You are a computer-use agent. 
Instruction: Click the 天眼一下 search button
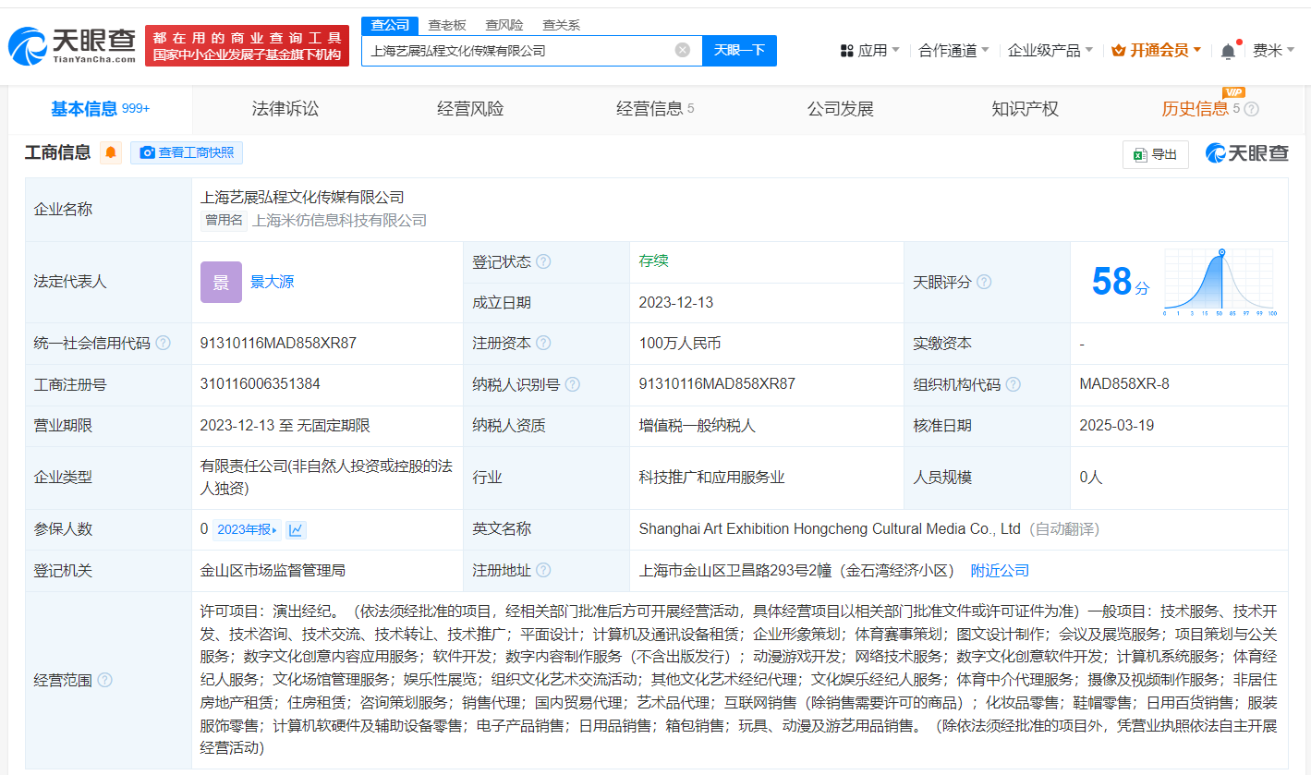739,50
